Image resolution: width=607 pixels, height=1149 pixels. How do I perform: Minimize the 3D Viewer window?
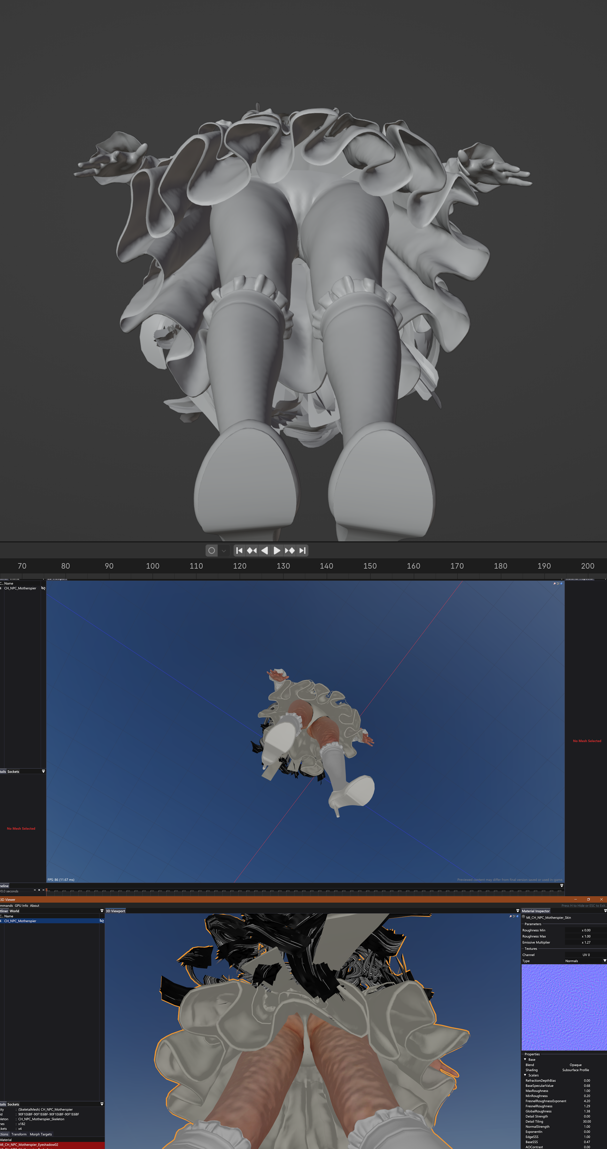pyautogui.click(x=575, y=899)
